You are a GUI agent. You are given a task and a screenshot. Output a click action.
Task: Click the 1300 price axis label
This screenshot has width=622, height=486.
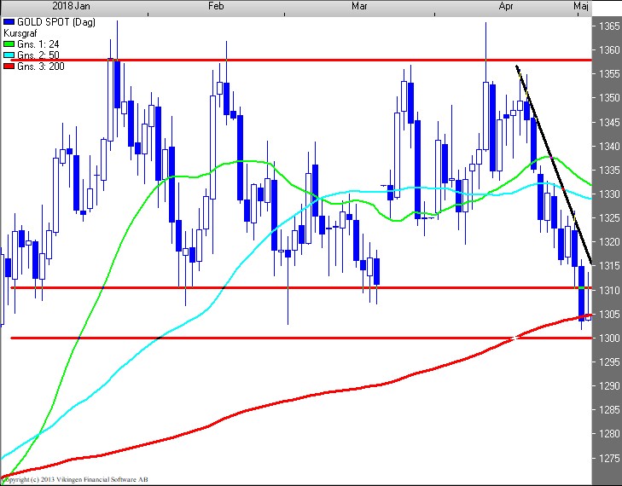point(607,338)
